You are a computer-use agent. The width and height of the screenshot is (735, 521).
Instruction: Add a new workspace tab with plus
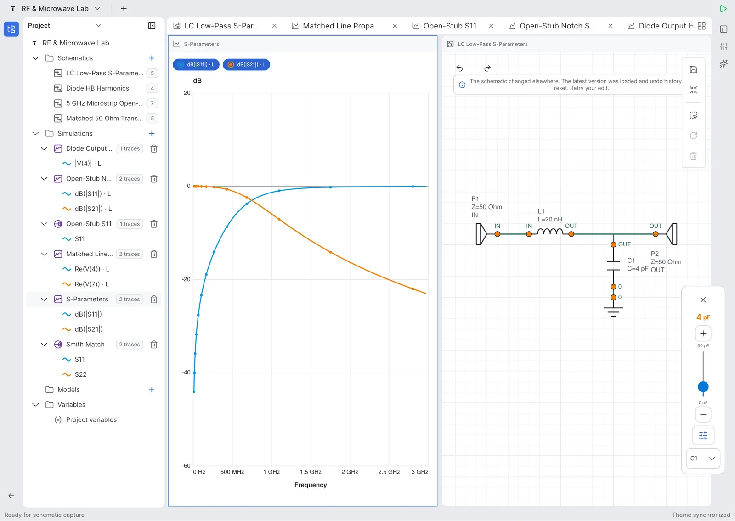(x=124, y=9)
